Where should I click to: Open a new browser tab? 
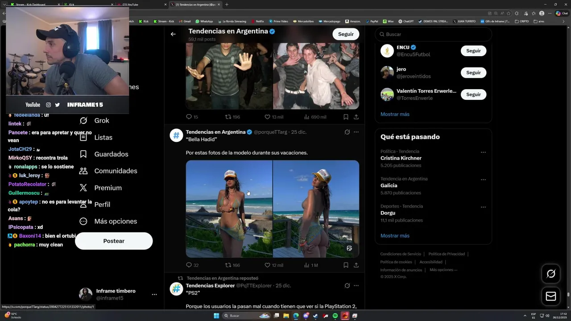pyautogui.click(x=227, y=4)
